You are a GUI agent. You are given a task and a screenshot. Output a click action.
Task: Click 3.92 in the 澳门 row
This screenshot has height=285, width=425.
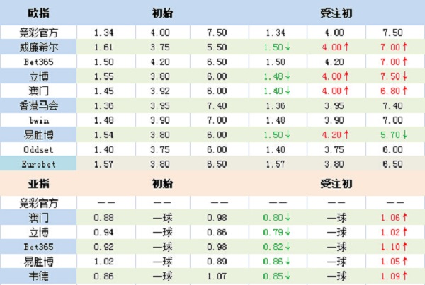(160, 91)
